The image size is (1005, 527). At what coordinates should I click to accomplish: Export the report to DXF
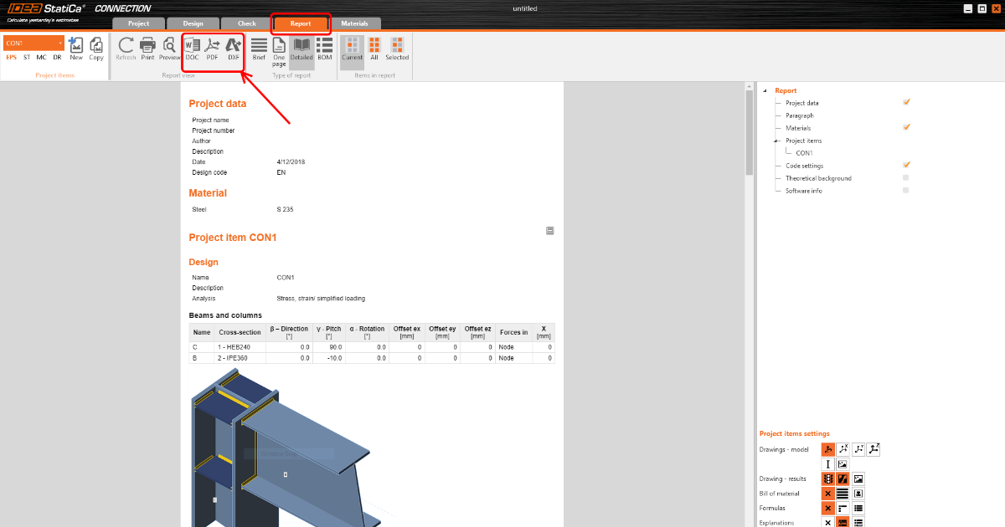pyautogui.click(x=233, y=49)
